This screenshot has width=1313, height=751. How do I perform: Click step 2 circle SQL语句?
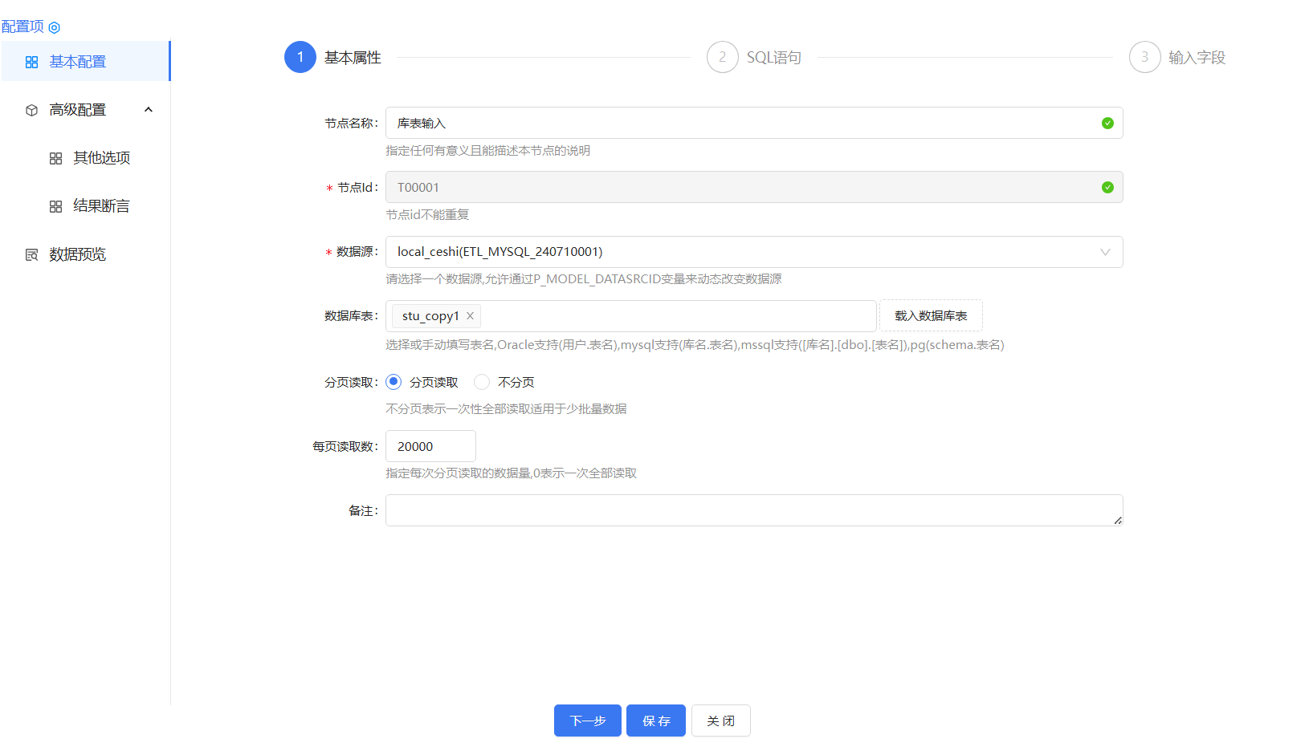coord(723,57)
